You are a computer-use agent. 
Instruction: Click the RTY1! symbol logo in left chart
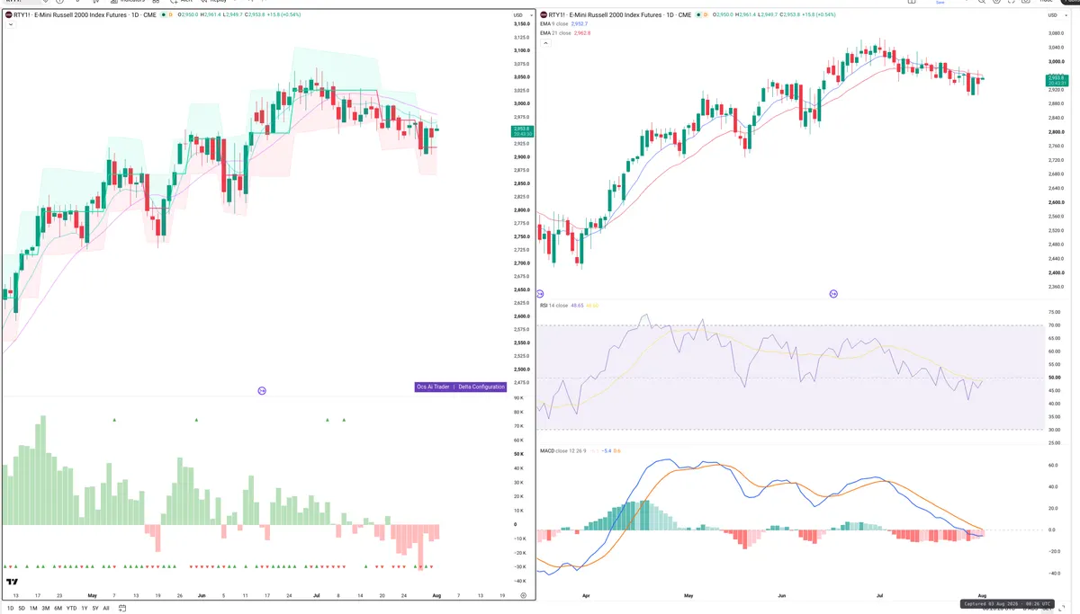pos(9,15)
